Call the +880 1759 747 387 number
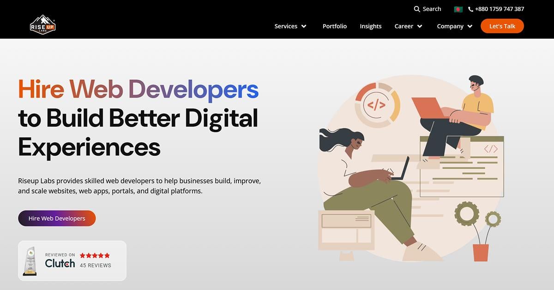The height and width of the screenshot is (290, 554). click(499, 9)
